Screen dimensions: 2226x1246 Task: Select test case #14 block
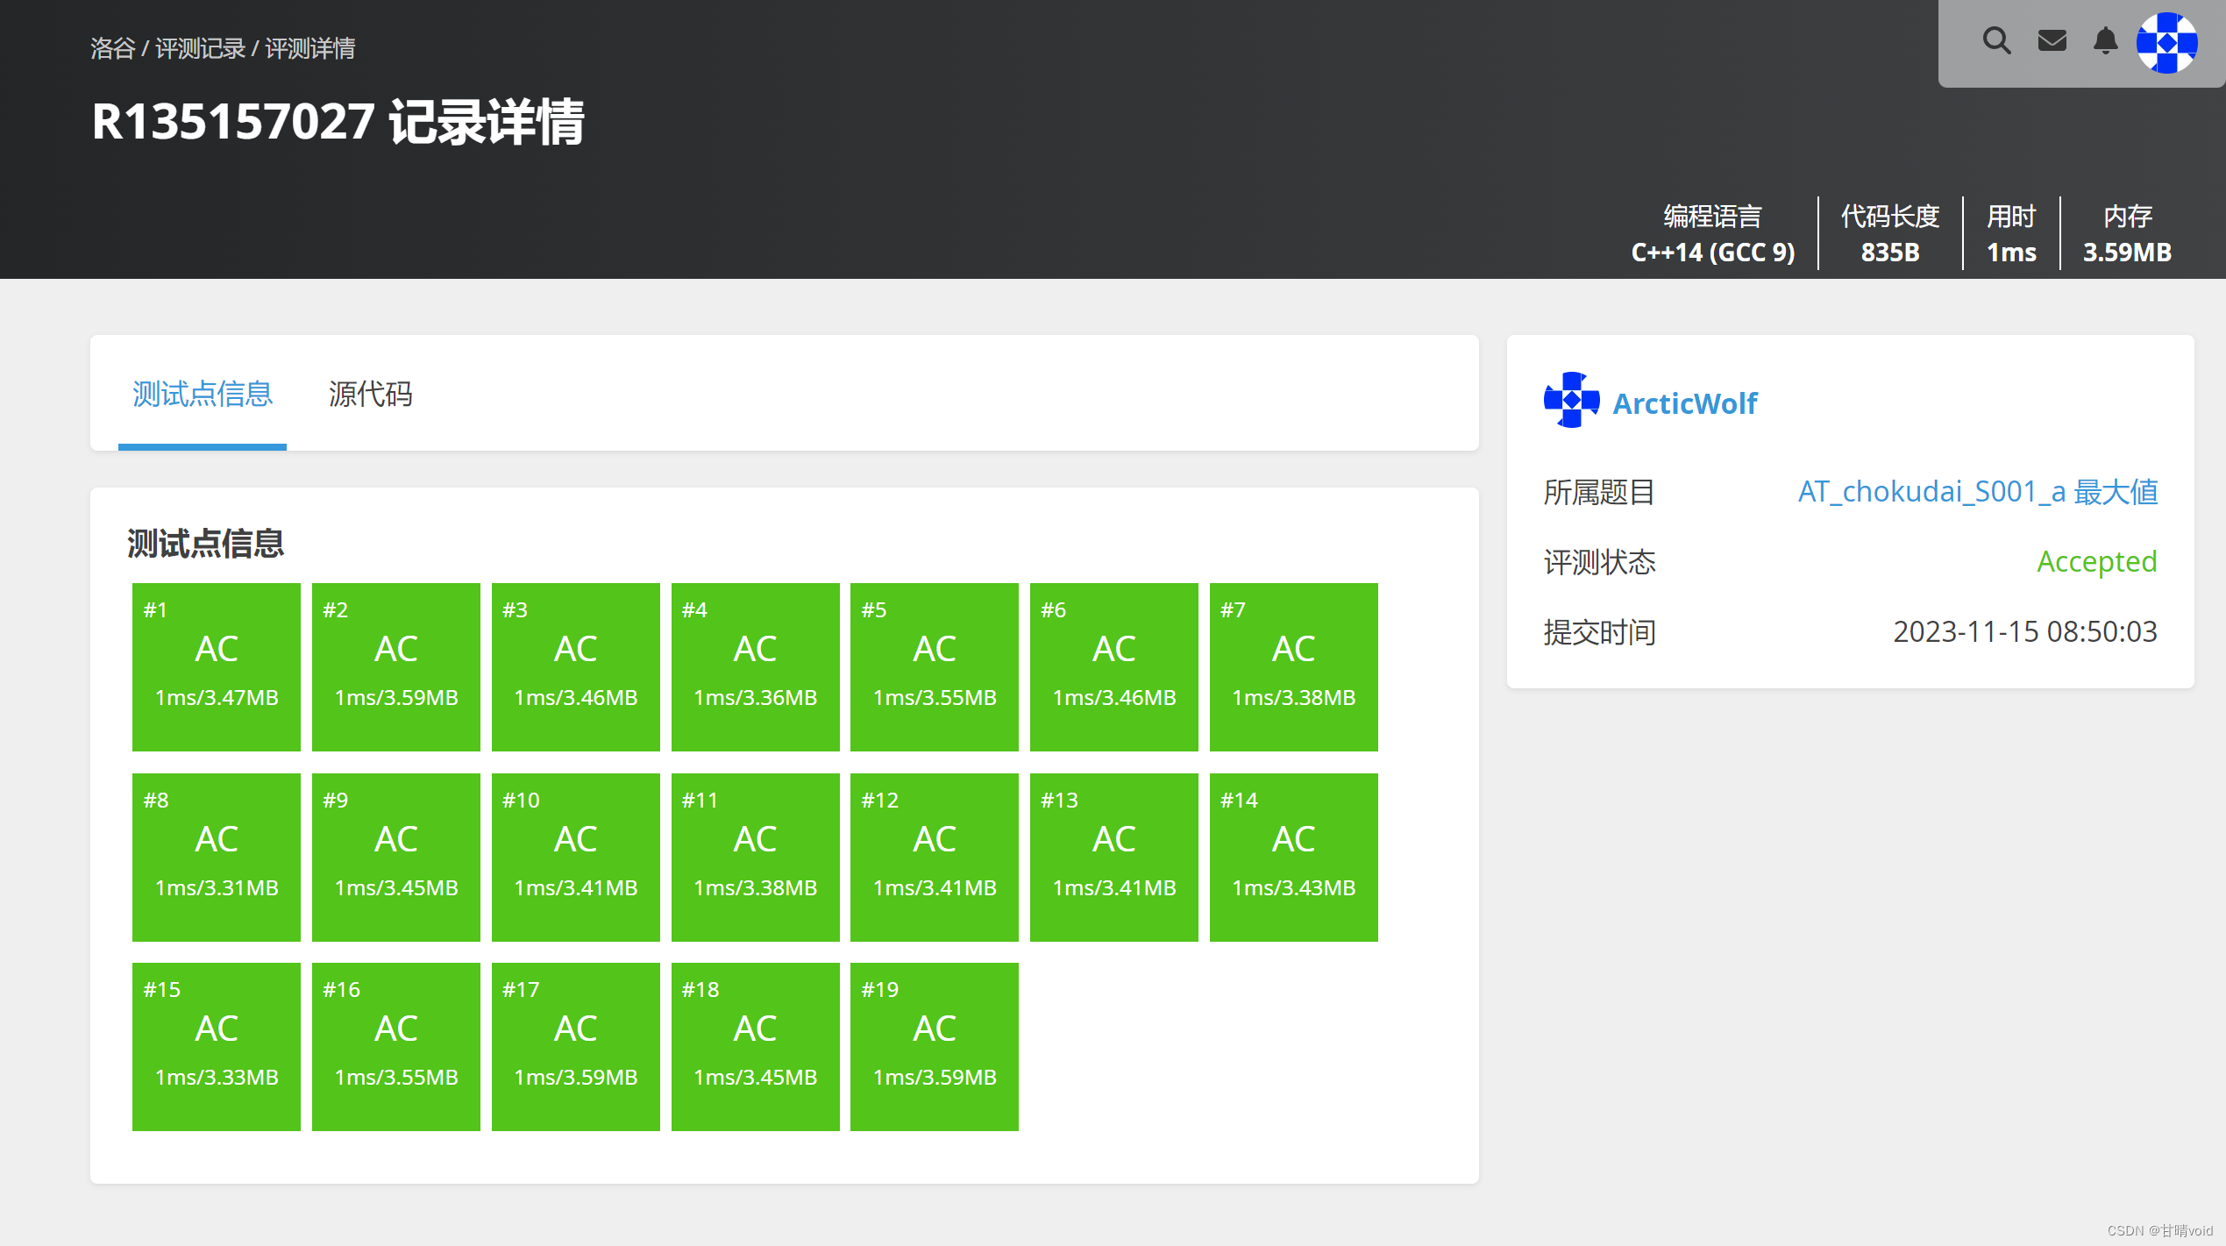coord(1294,858)
